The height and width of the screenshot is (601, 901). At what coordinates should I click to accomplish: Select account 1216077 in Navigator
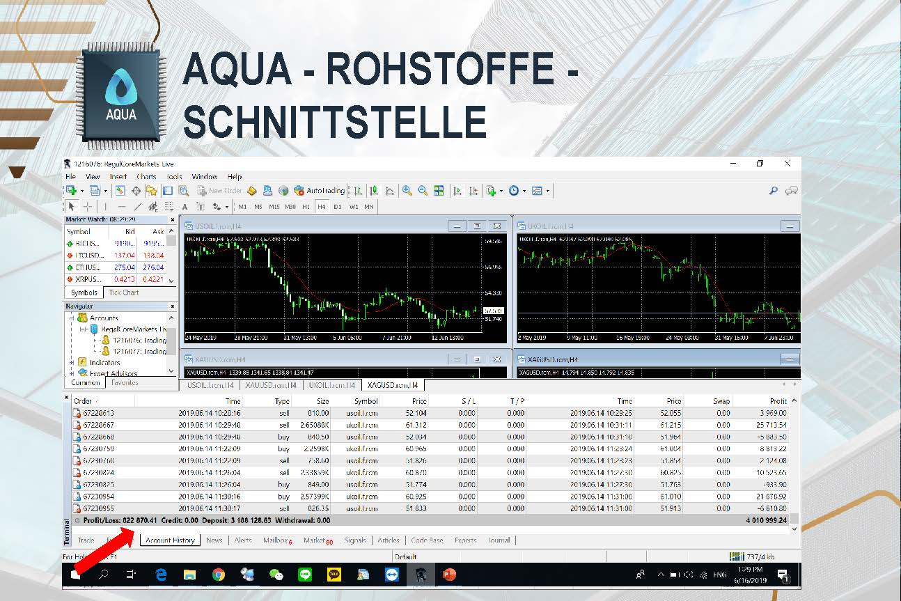click(x=133, y=351)
